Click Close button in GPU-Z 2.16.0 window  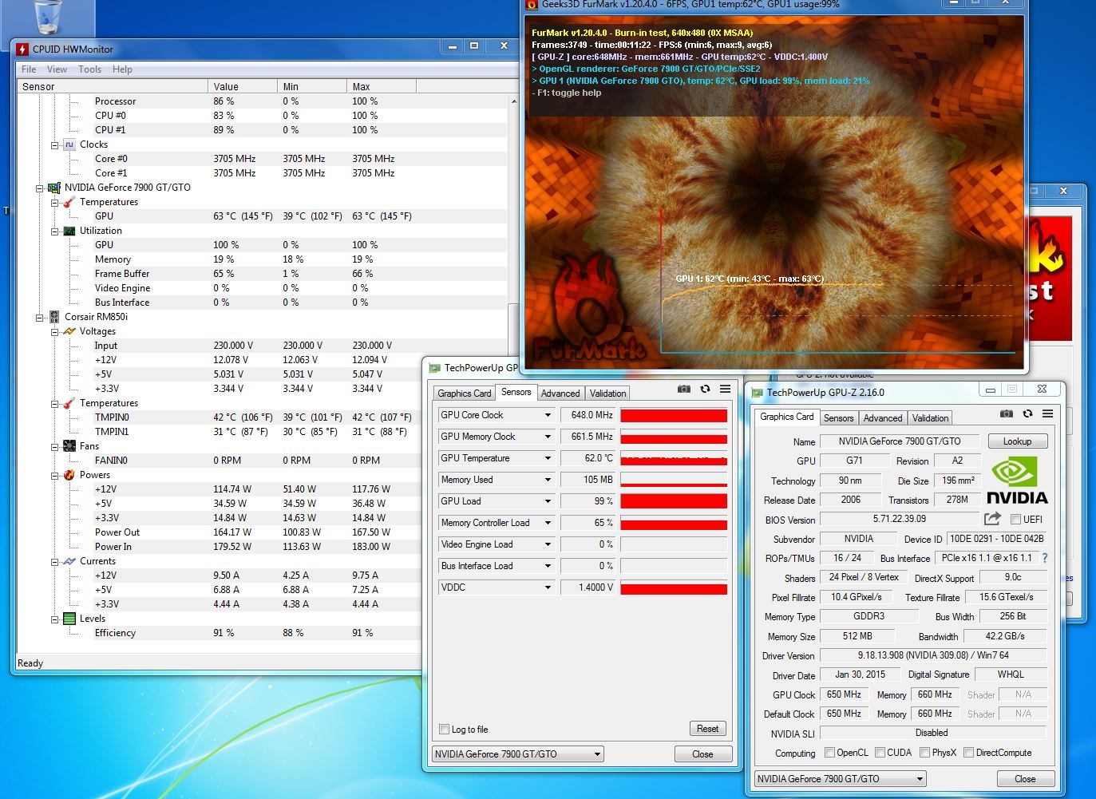(x=1025, y=779)
